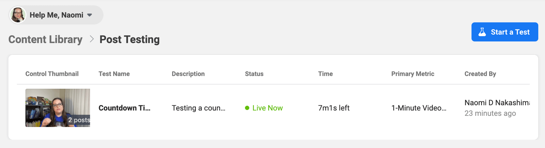The width and height of the screenshot is (545, 148).
Task: Open the Countdown Ti… test name
Action: (124, 108)
